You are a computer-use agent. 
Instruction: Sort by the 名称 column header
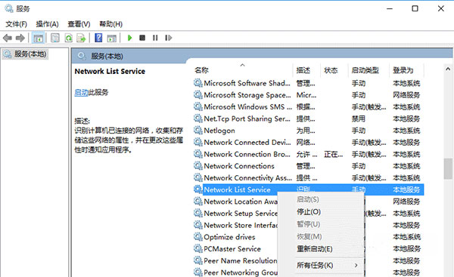pyautogui.click(x=201, y=70)
